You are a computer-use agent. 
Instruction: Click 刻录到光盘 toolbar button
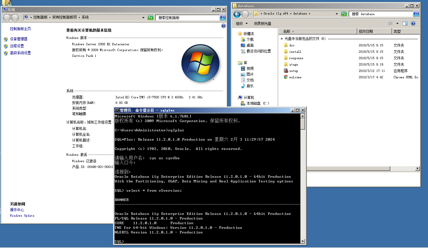[262, 23]
